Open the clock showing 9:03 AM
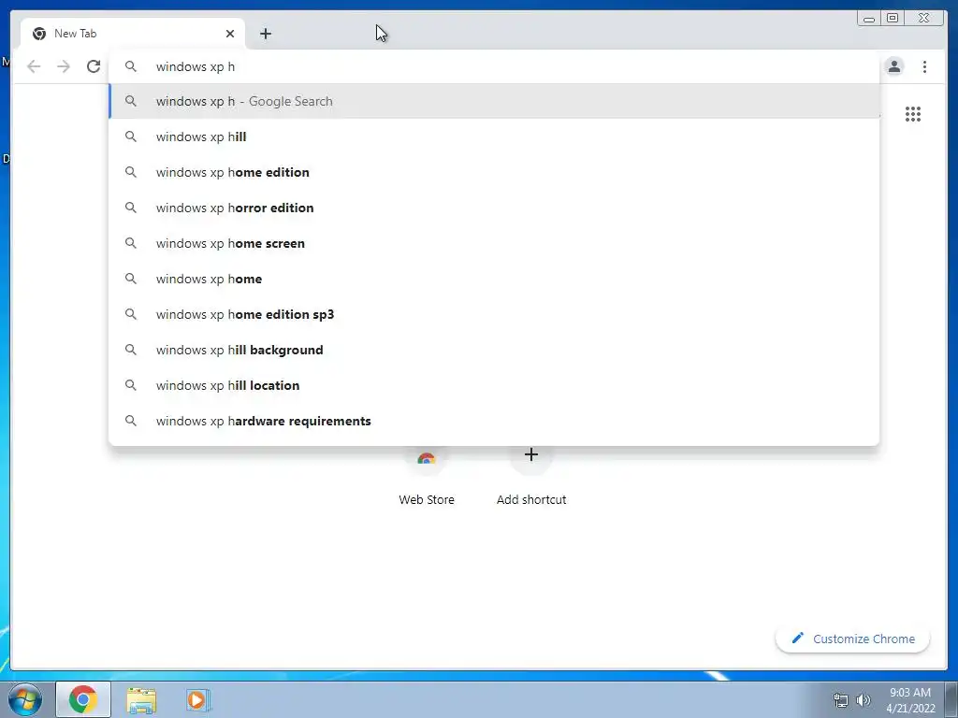 910,699
